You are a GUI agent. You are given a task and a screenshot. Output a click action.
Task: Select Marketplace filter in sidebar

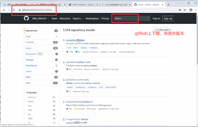(x=42, y=66)
